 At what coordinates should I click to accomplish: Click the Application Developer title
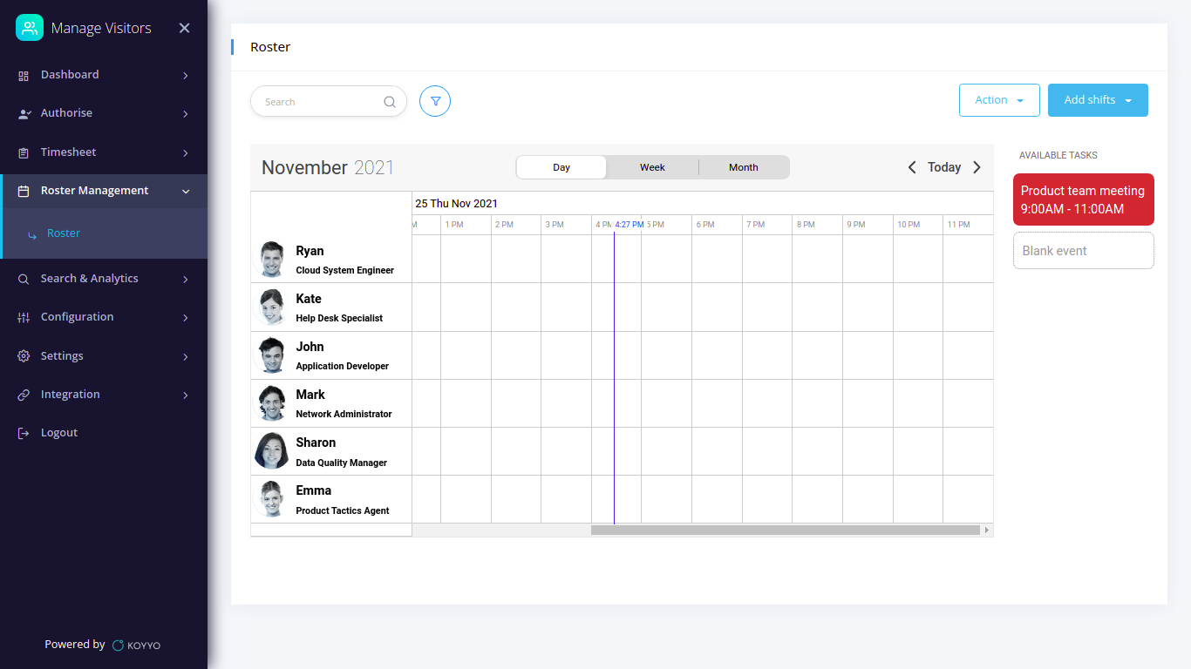(x=343, y=366)
